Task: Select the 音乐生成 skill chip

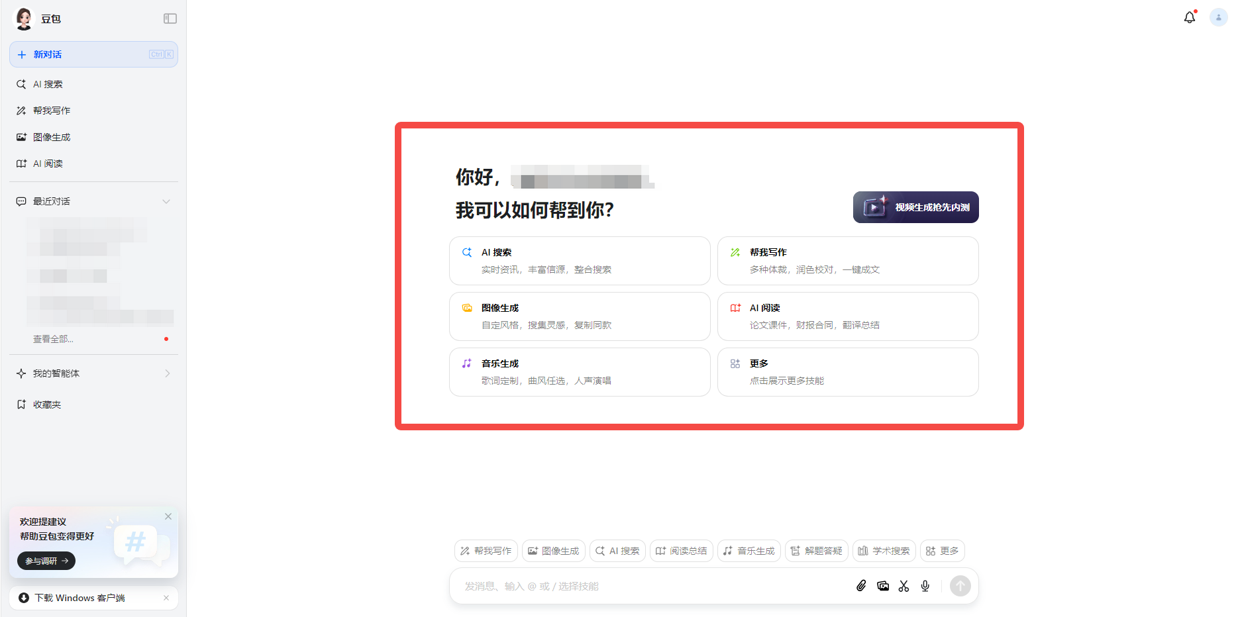Action: tap(749, 551)
